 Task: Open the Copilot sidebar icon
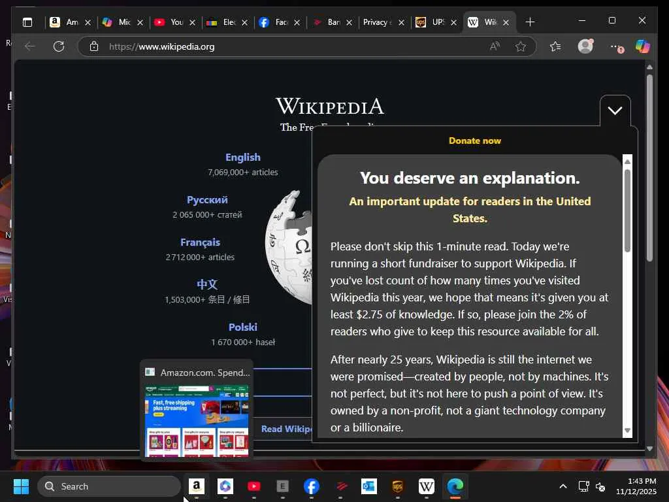643,46
